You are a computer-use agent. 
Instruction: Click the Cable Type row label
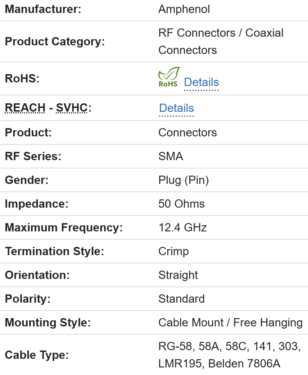(37, 355)
